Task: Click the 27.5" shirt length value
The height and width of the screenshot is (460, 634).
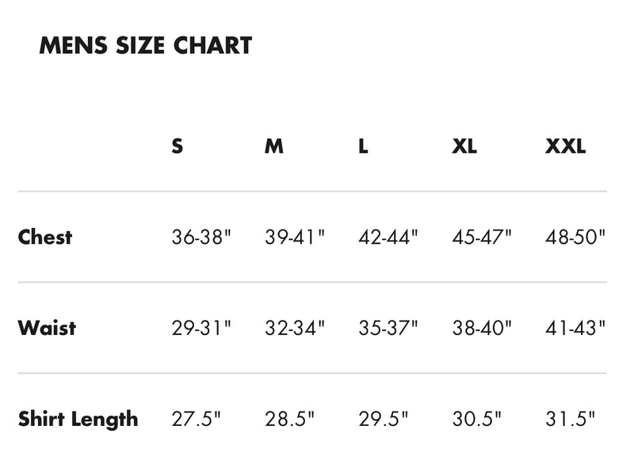Action: 196,419
